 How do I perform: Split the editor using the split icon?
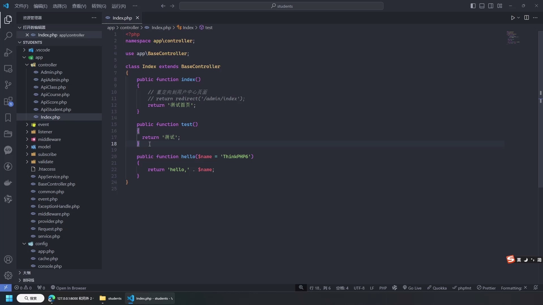click(527, 18)
